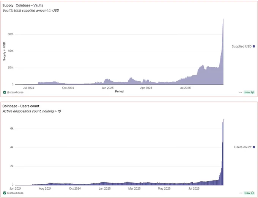The height and width of the screenshot is (198, 258).
Task: Open the three-dot menu of the Users count chart
Action: (241, 193)
